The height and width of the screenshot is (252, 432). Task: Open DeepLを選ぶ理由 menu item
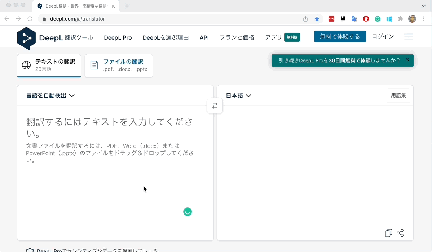coord(166,38)
